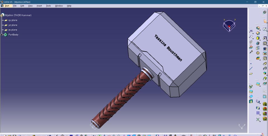Open the Pad tool dropdown arrow

[x=267, y=40]
